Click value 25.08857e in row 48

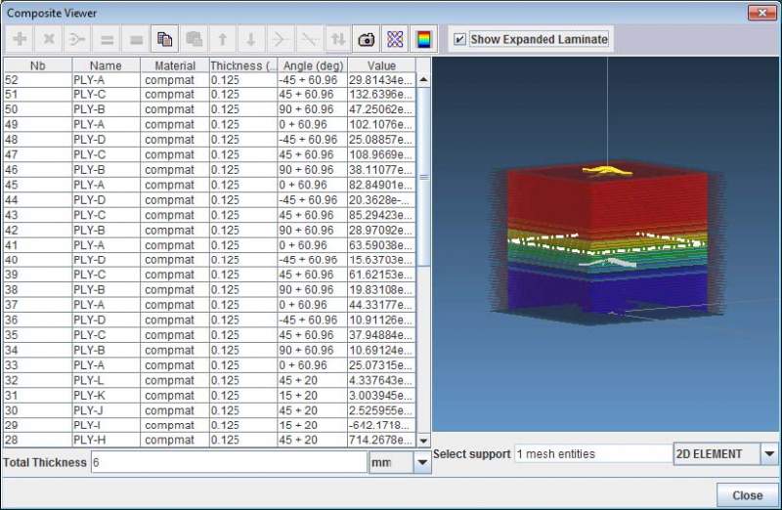coord(380,140)
